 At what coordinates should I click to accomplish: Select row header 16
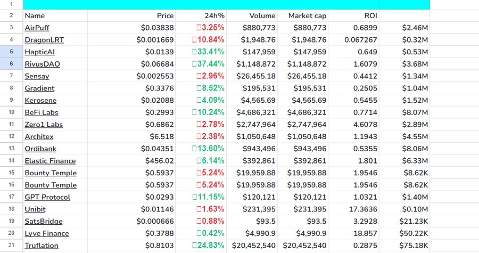click(x=11, y=185)
